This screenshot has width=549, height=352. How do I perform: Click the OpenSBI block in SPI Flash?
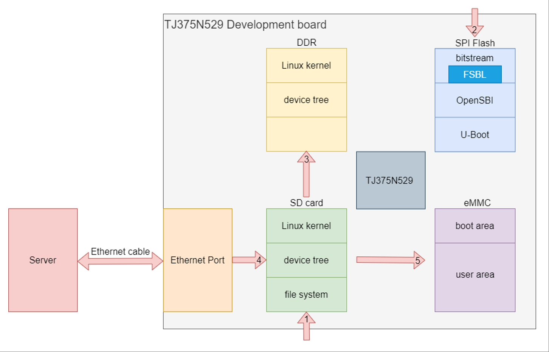click(475, 100)
